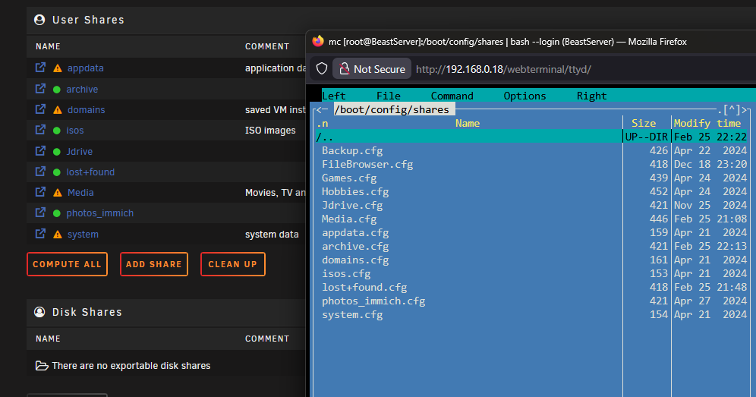Click the tracking protection shield icon
Viewport: 756px width, 397px height.
click(x=322, y=68)
